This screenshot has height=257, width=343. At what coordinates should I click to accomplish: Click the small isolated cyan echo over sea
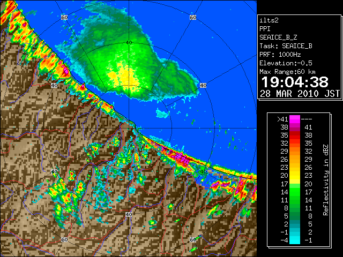(162, 114)
